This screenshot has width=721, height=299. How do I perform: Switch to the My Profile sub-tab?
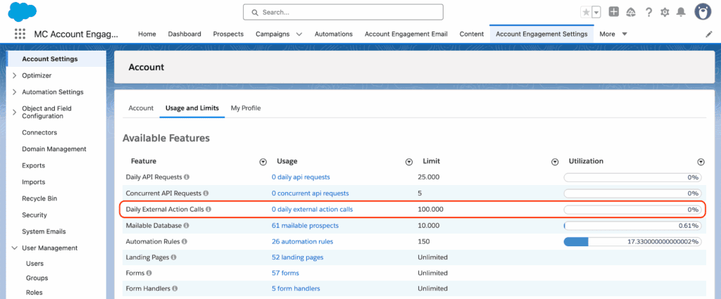coord(246,108)
